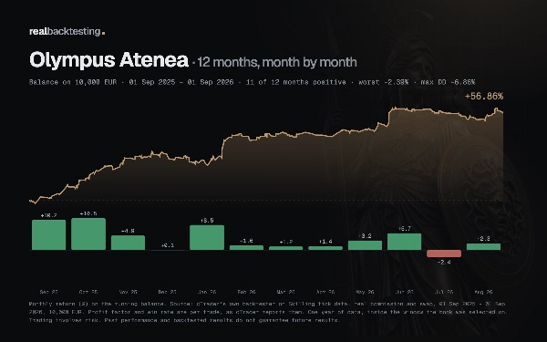547x342 pixels.
Task: Click the realbacktesting logo
Action: tap(67, 32)
